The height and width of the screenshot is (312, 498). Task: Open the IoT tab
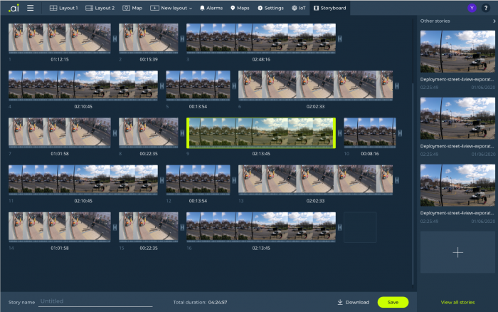point(299,8)
